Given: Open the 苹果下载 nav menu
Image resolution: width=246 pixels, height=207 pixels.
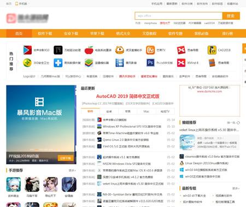Looking at the screenshot, I should 97,33.
